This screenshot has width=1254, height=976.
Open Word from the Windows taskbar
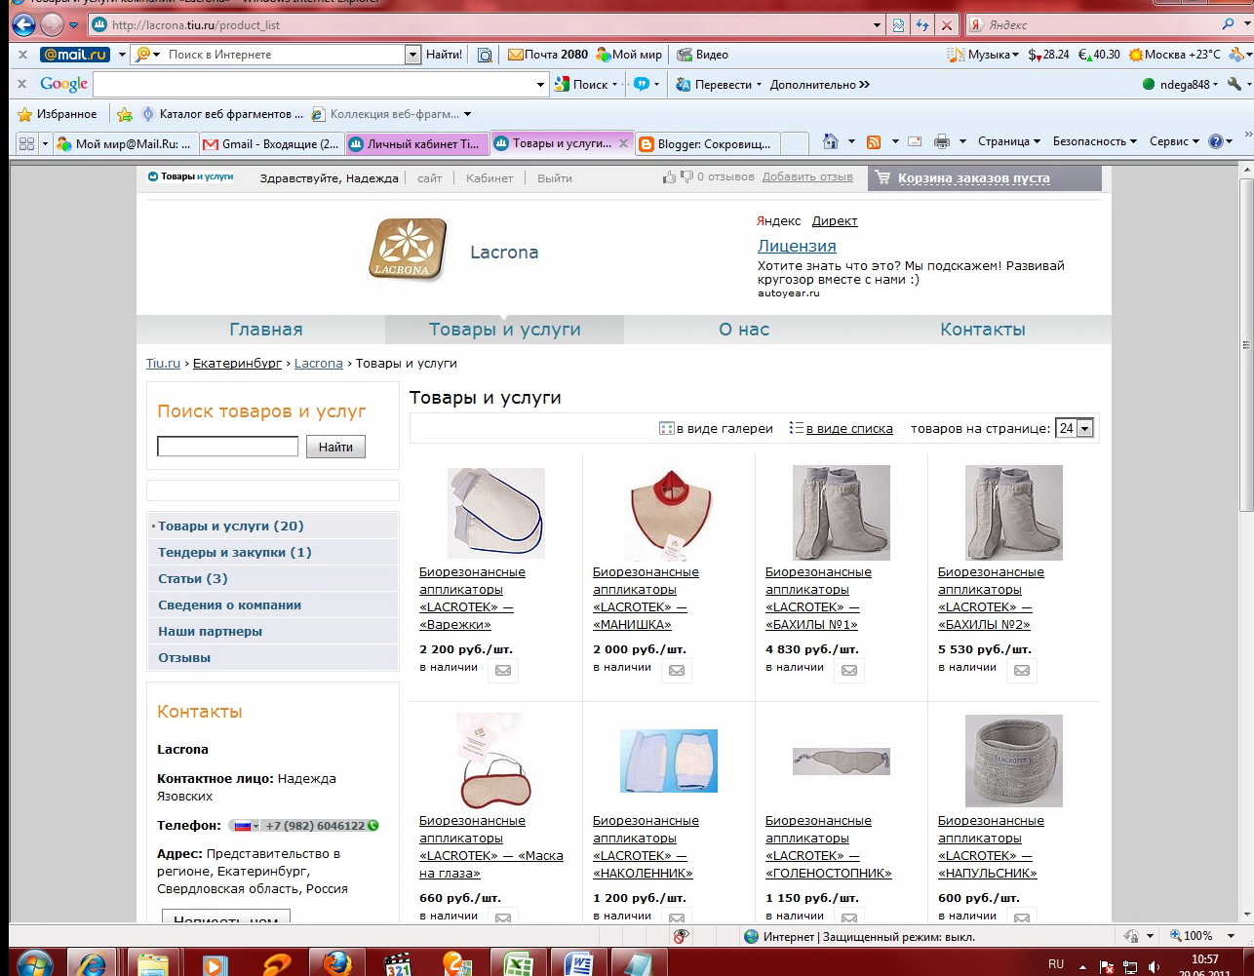[x=577, y=963]
